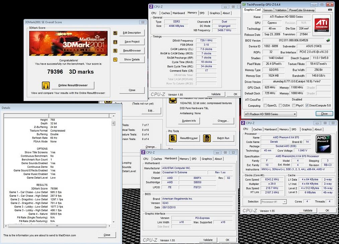Click the DRAM Frequency 729.1 MHz field
The height and width of the screenshot is (244, 339).
click(206, 40)
